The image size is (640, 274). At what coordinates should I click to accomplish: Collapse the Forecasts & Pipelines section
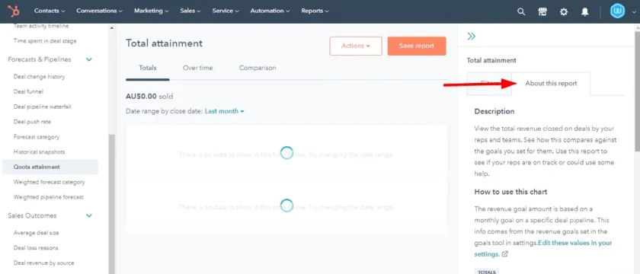click(x=88, y=59)
